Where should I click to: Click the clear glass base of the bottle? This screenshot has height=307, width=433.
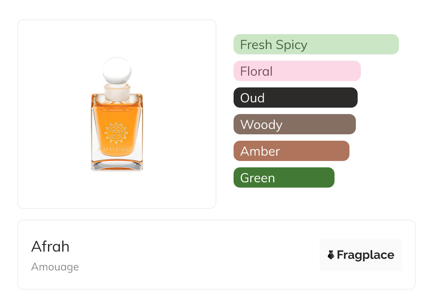pos(117,164)
